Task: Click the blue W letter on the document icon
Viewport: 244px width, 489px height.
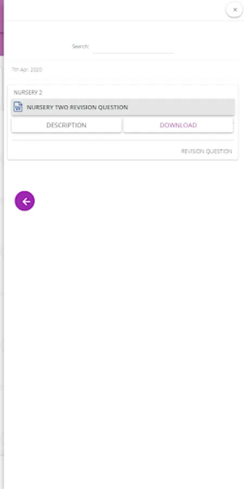Action: pos(18,109)
